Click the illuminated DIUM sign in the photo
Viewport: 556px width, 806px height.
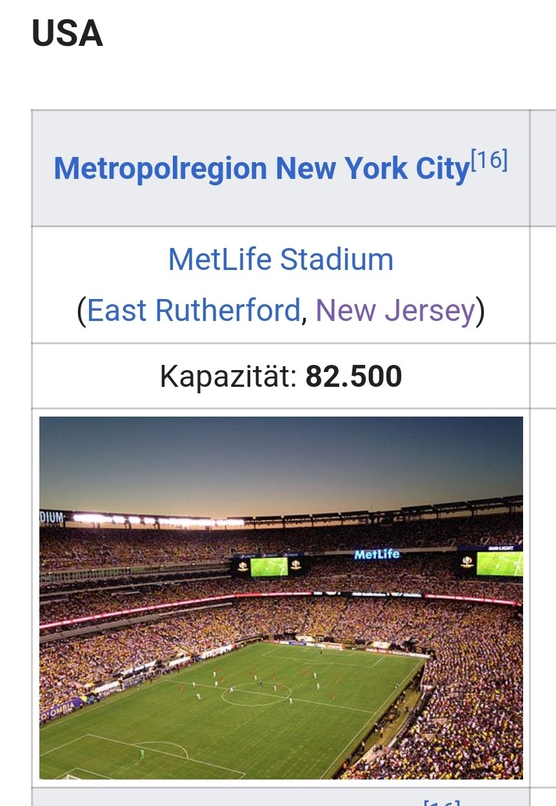[53, 516]
